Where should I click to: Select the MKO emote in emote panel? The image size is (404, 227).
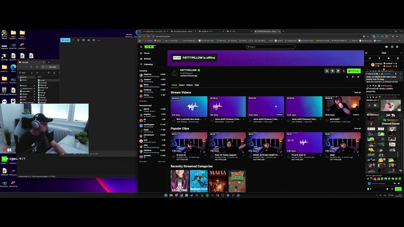pyautogui.click(x=381, y=129)
